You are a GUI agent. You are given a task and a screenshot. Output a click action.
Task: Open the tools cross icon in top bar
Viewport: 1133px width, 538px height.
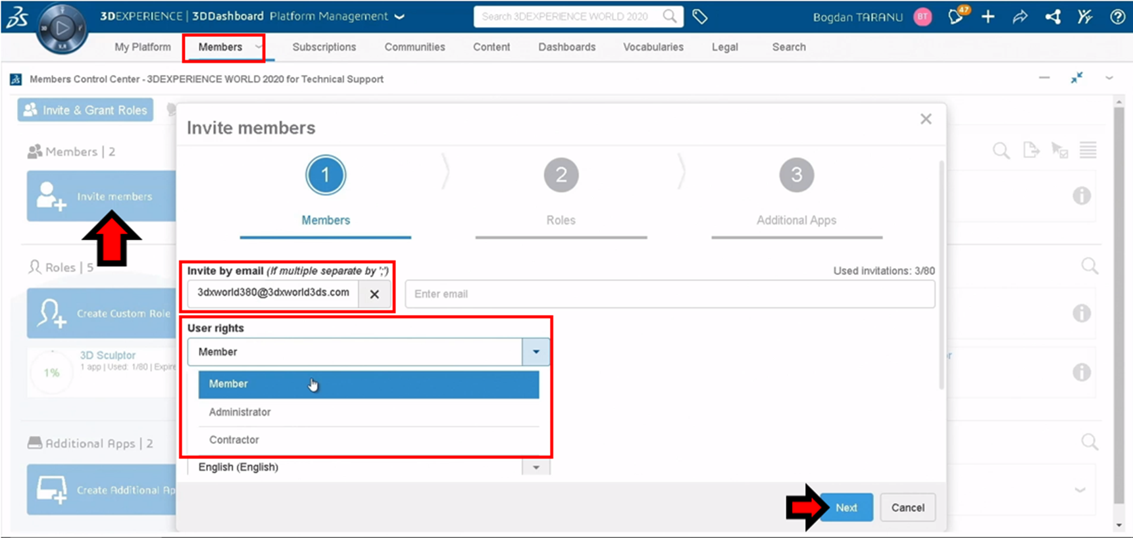pos(1085,17)
